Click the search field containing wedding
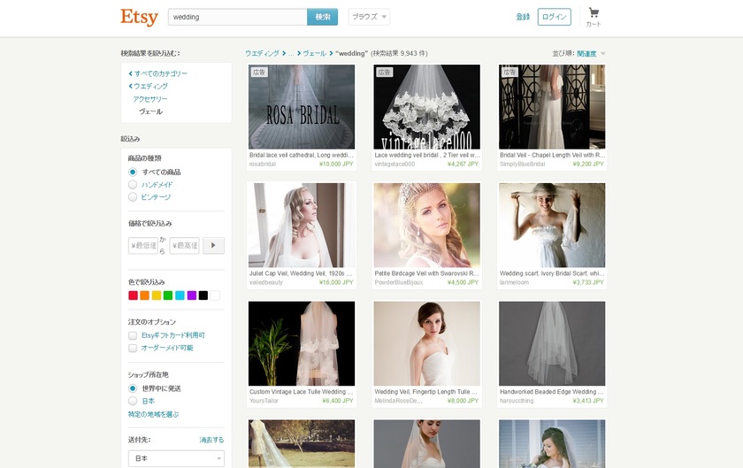 (x=237, y=17)
